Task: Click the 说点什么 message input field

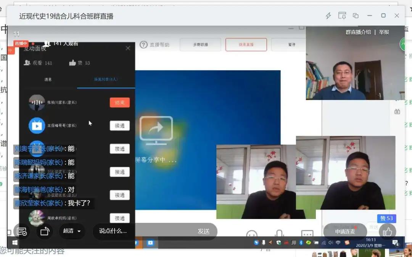Action: point(113,231)
